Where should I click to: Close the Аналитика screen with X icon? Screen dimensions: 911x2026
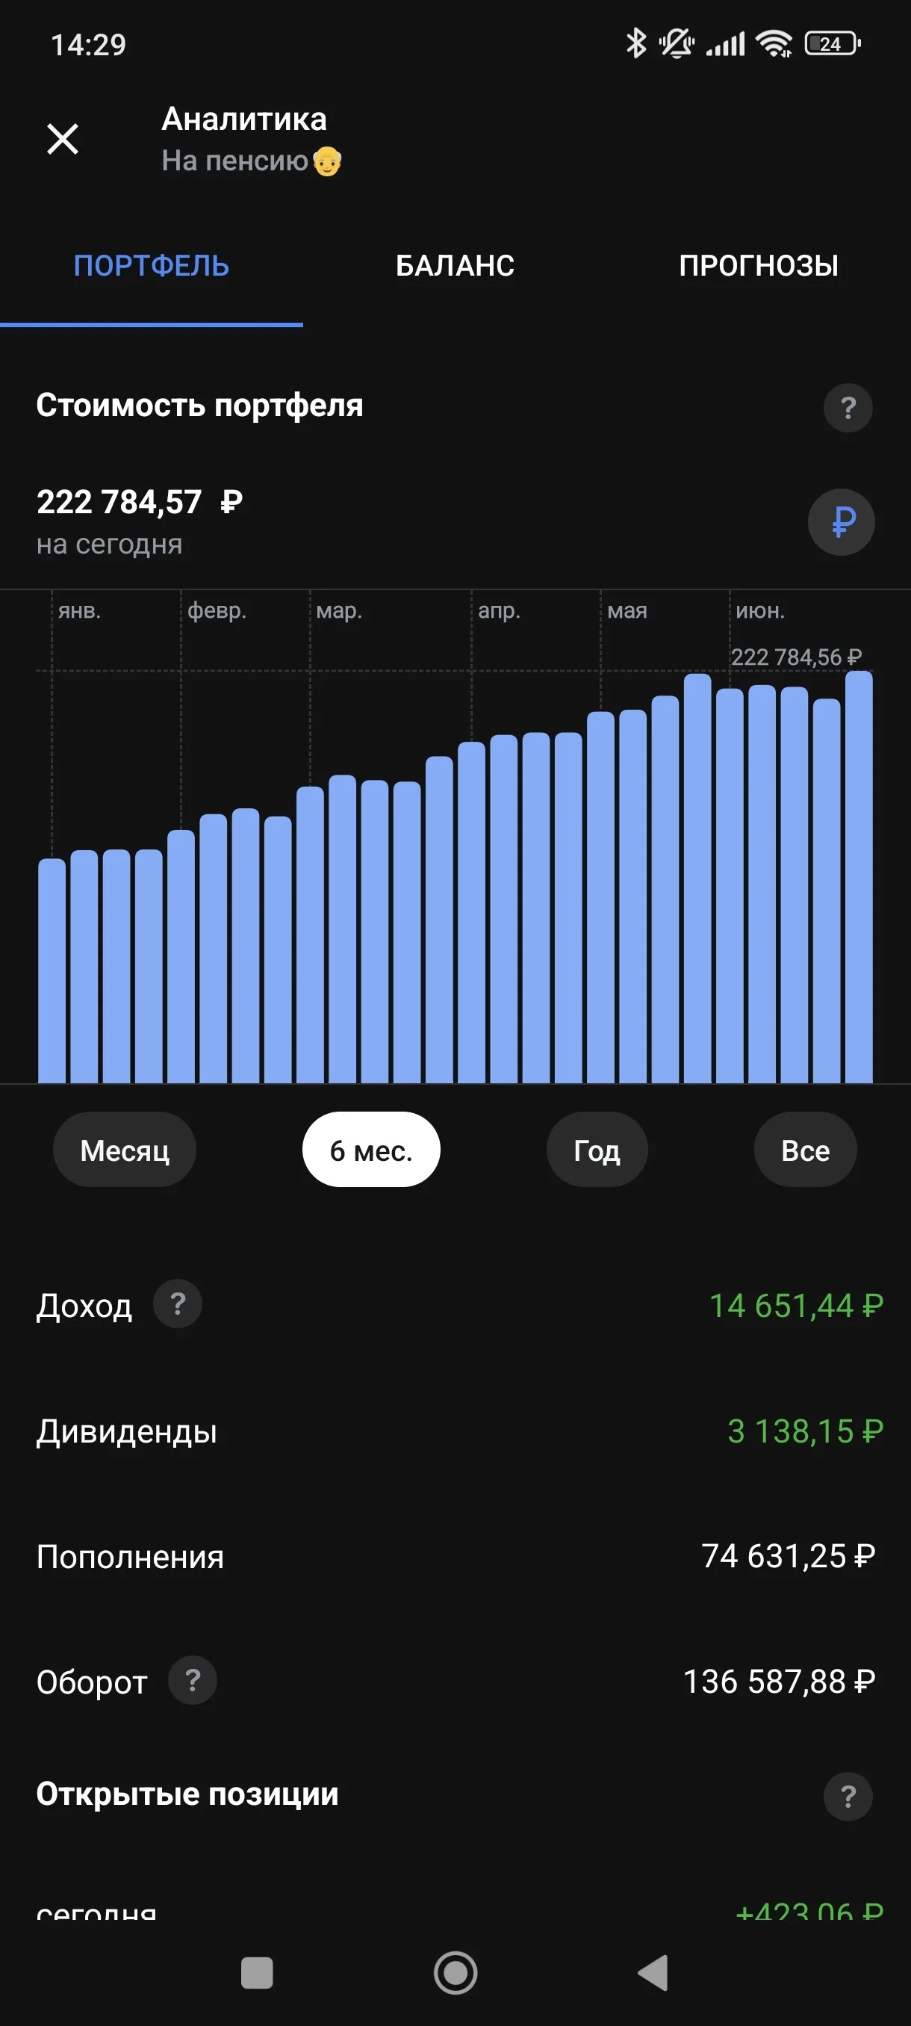63,139
